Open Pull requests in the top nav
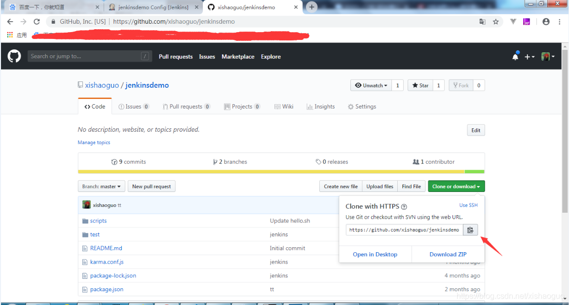569x305 pixels. pos(176,57)
